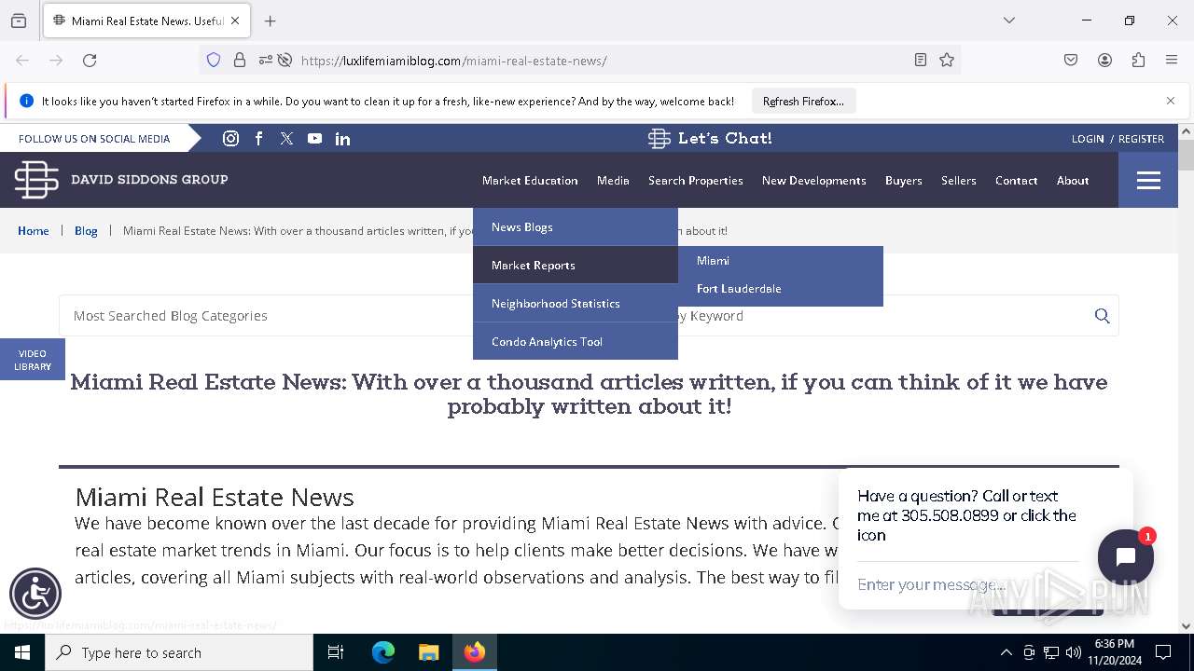Open the Windows Start menu
1194x671 pixels.
click(22, 652)
